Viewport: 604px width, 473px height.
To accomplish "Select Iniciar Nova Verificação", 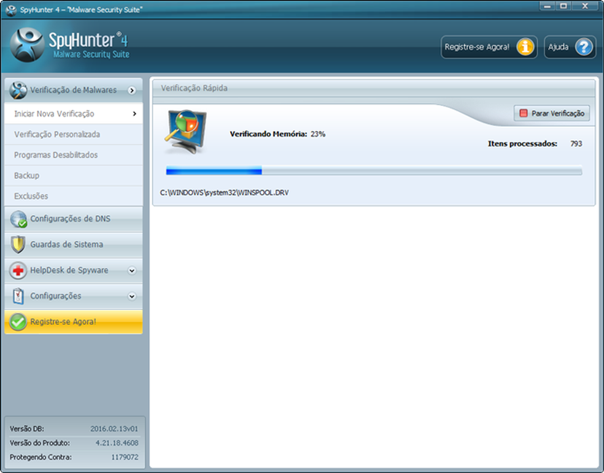I will click(x=74, y=113).
